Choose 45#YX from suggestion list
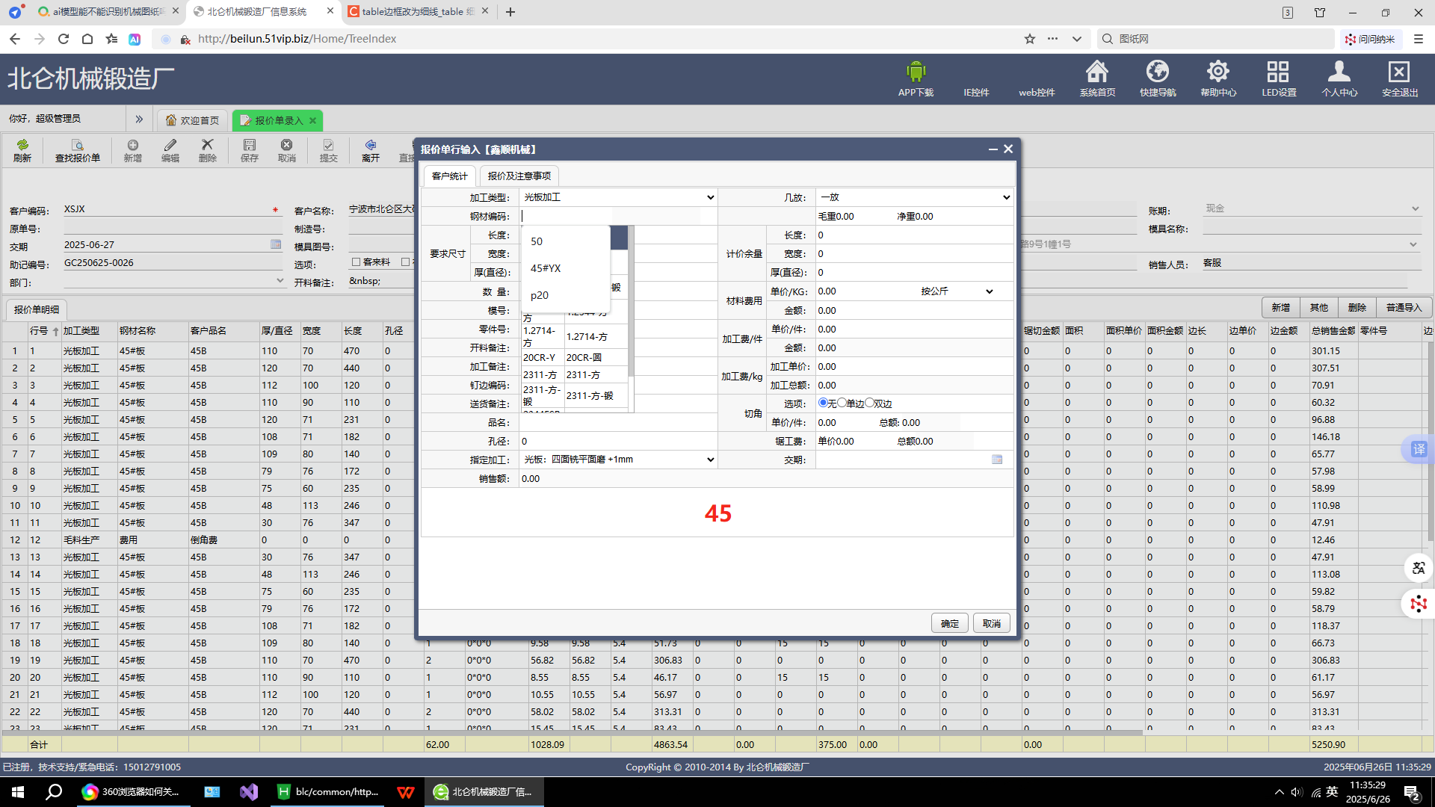The image size is (1435, 807). 546,268
